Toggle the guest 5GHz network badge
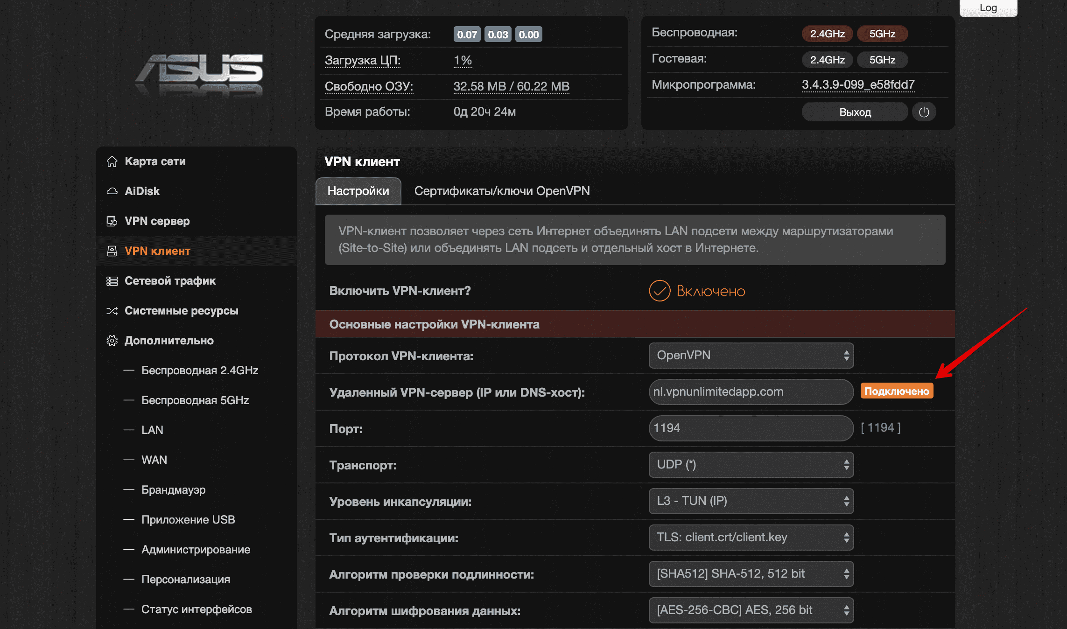Screen dimensions: 1067x629 click(x=882, y=60)
